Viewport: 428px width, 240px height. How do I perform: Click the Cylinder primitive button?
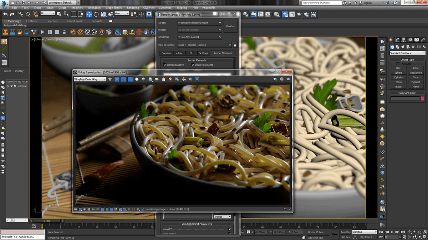point(398,77)
